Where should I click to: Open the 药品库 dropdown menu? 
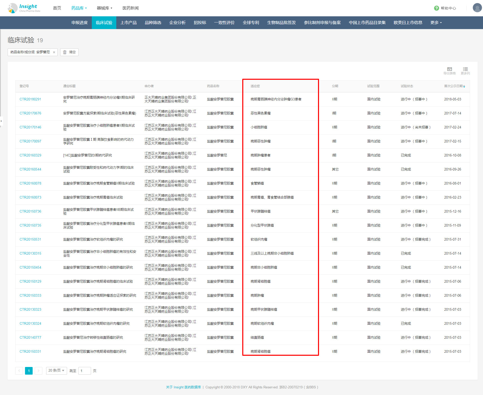click(79, 8)
